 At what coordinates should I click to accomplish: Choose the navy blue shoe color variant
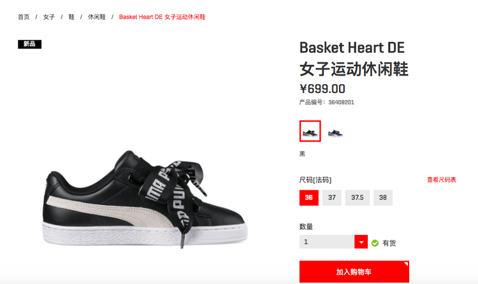pyautogui.click(x=335, y=132)
